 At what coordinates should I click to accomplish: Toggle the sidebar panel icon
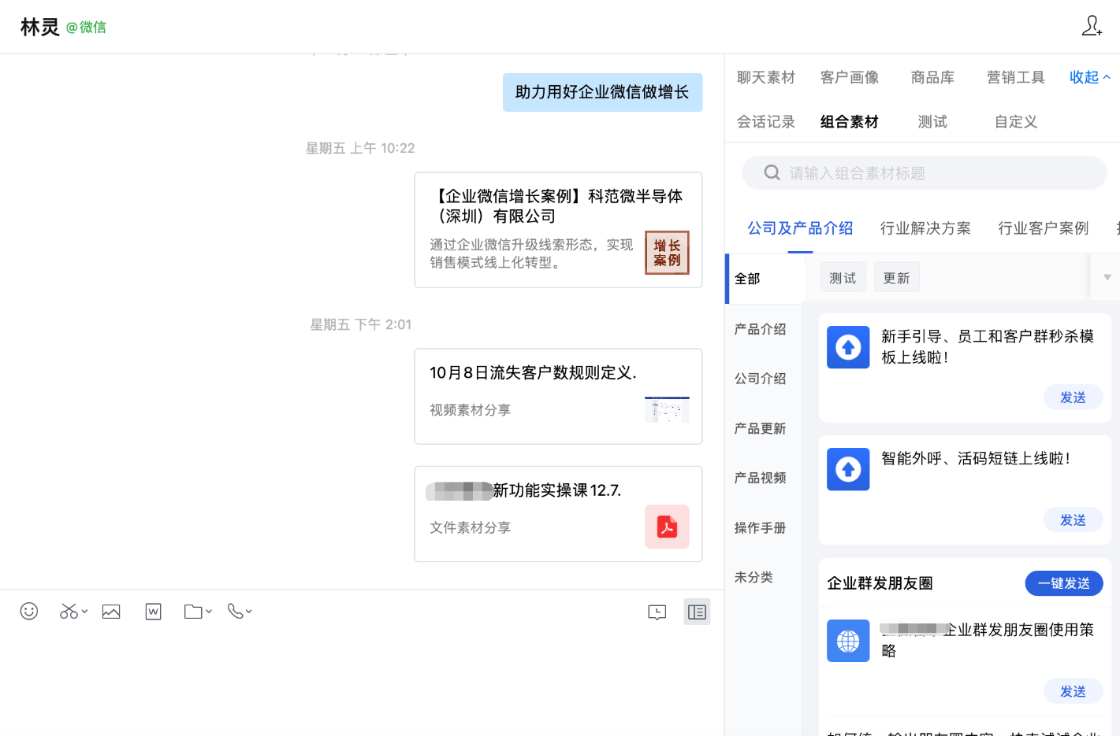pos(697,612)
